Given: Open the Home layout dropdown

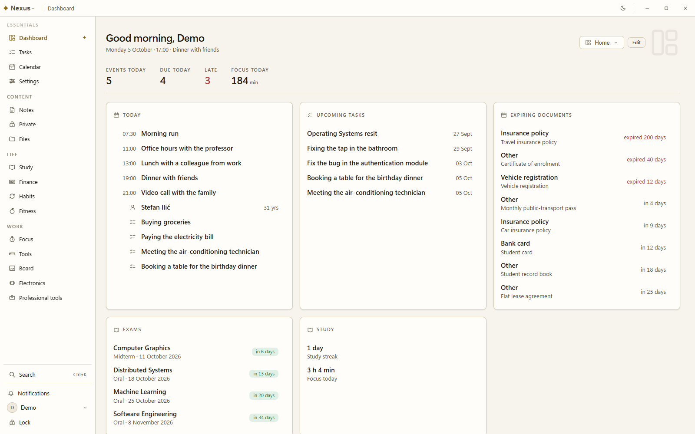Looking at the screenshot, I should tap(602, 43).
